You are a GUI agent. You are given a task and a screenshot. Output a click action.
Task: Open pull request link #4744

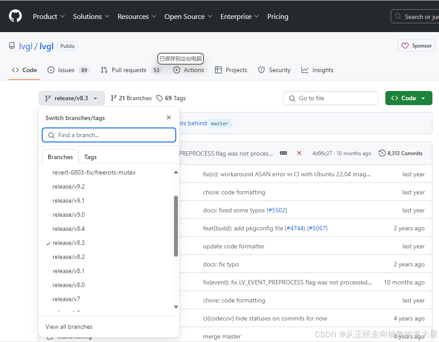(295, 228)
